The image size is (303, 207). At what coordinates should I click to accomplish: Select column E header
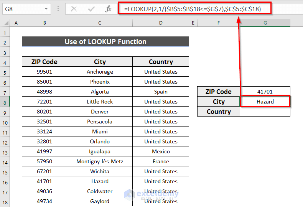pyautogui.click(x=193, y=23)
